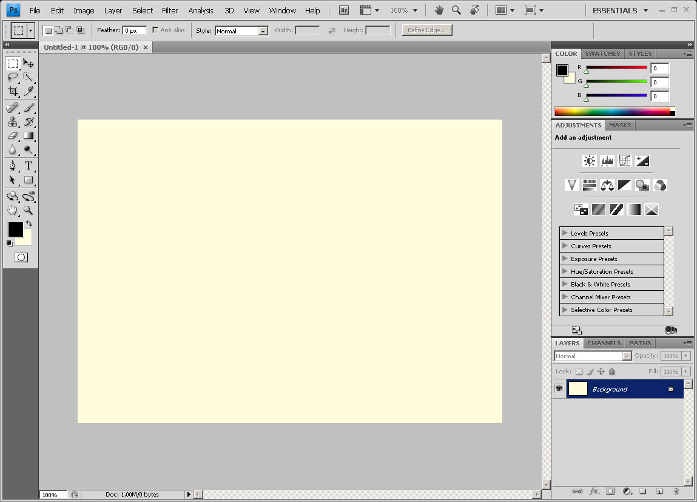Click the foreground color swatch in the toolbox
This screenshot has height=502, width=697.
15,229
